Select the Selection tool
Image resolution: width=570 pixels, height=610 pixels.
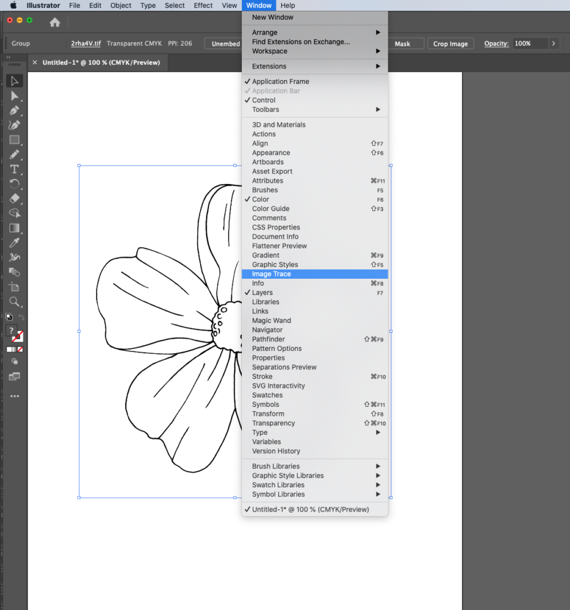pos(15,81)
